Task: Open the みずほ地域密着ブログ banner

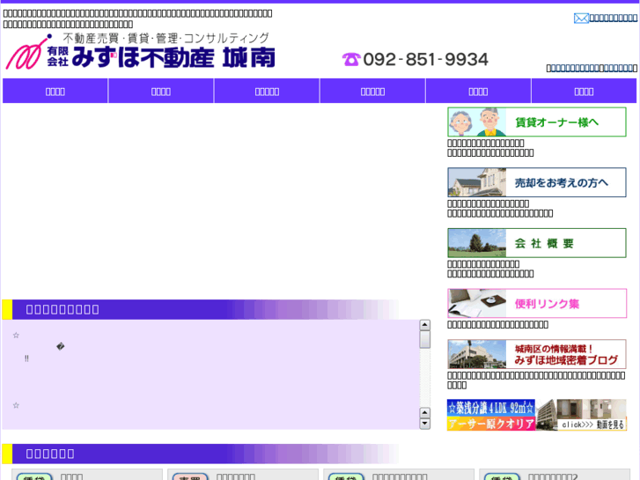Action: (537, 354)
